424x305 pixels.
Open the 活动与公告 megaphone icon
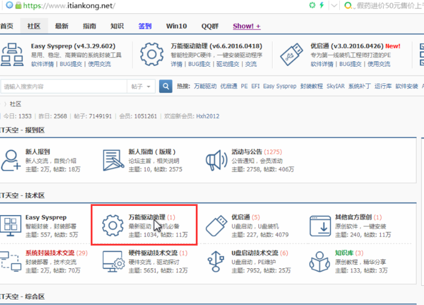pyautogui.click(x=216, y=160)
